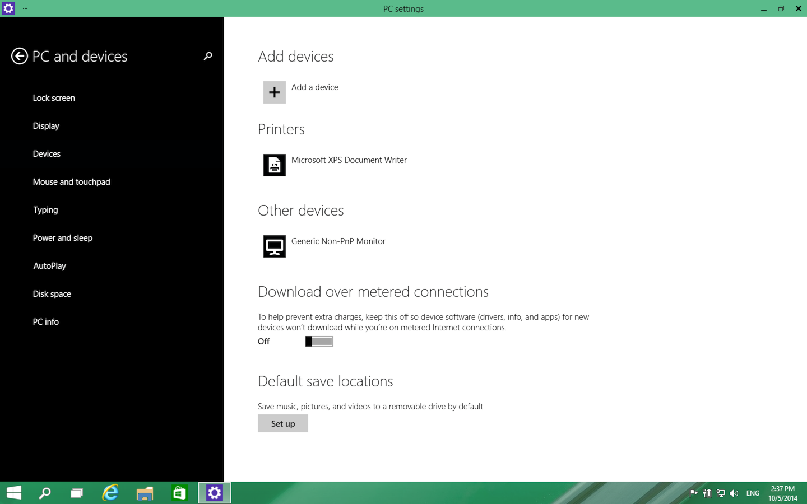Open Display settings

coord(46,126)
